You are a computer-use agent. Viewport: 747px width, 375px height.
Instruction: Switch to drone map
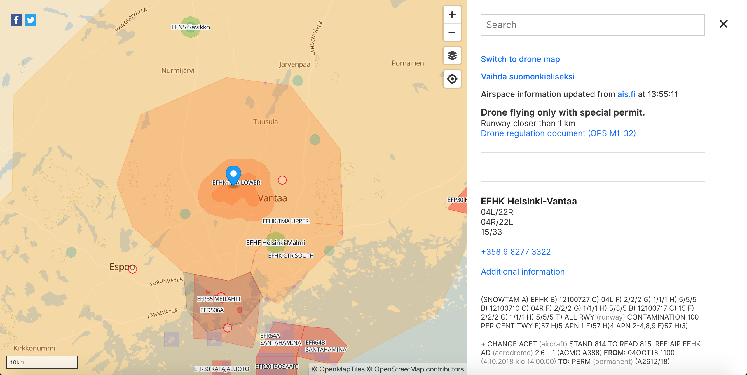(520, 59)
